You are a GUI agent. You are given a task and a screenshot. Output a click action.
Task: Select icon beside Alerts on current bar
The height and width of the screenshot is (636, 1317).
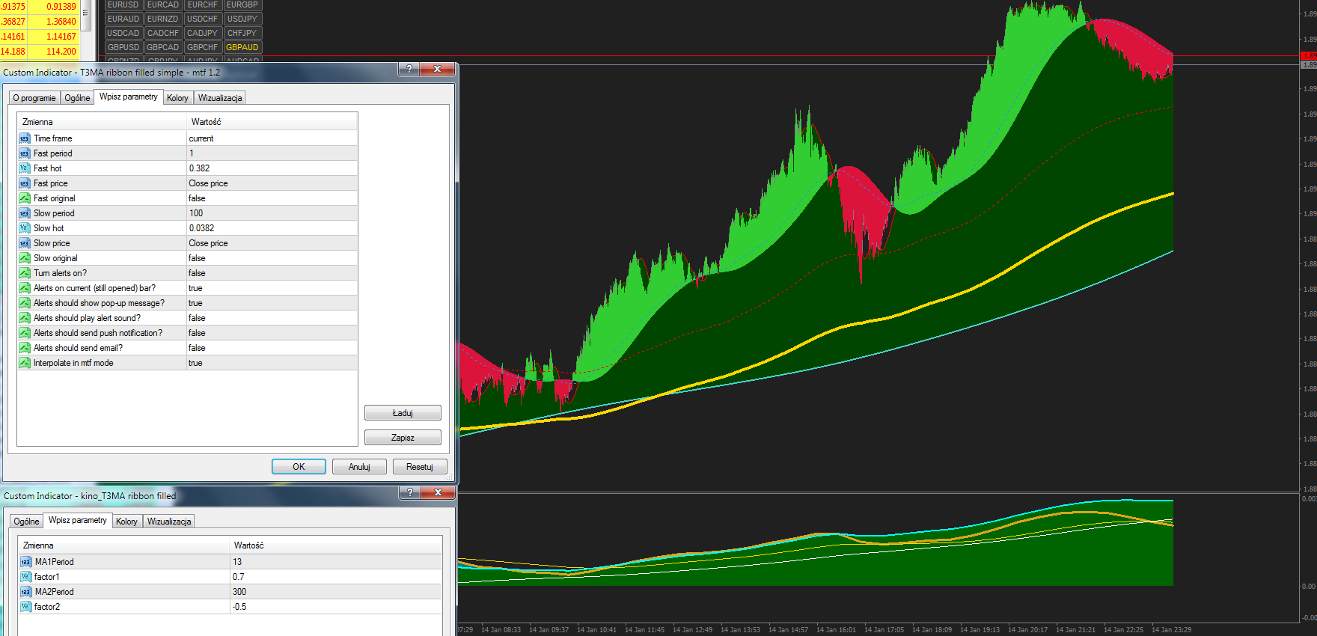click(25, 288)
